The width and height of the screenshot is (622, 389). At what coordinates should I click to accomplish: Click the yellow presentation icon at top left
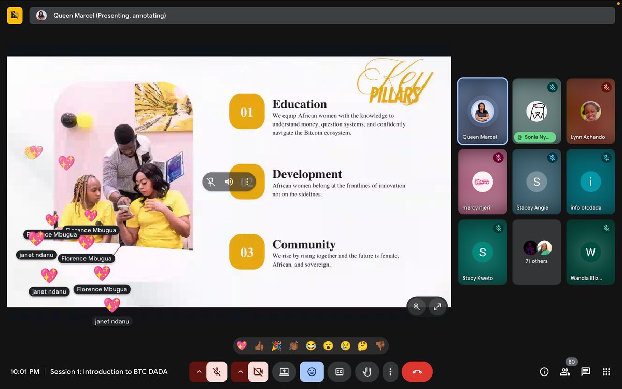[15, 16]
